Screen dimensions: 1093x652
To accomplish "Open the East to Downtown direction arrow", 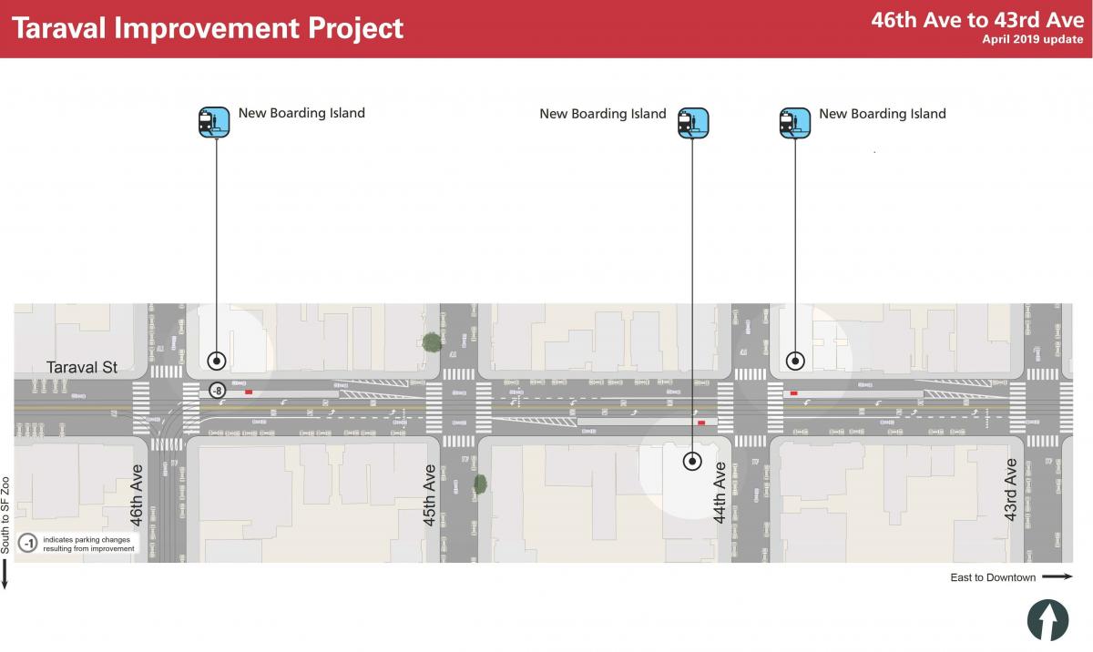I will (1057, 576).
